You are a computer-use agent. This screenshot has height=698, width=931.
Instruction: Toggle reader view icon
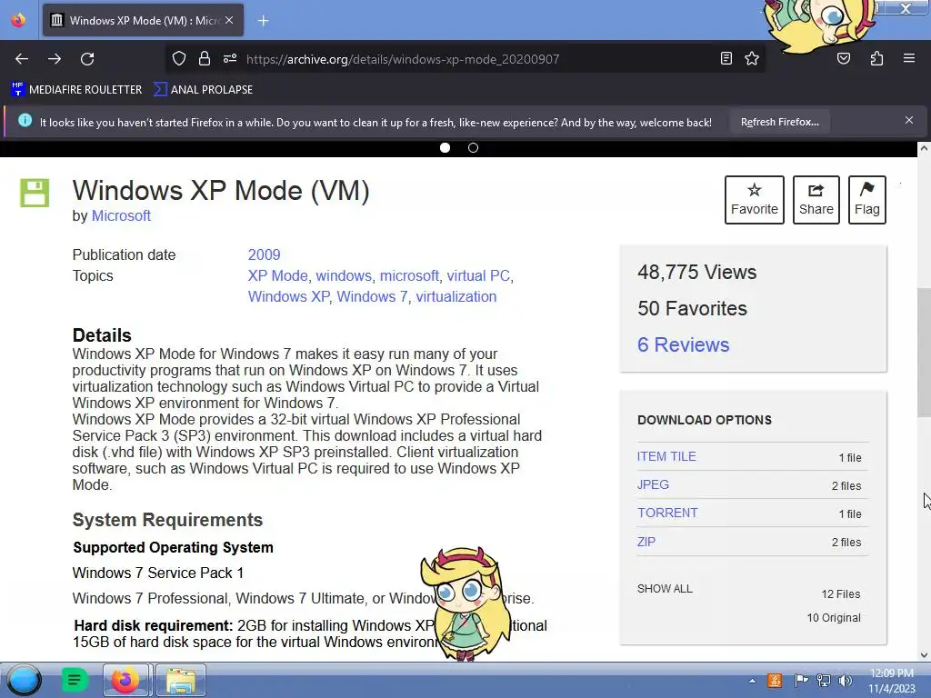[x=726, y=58]
